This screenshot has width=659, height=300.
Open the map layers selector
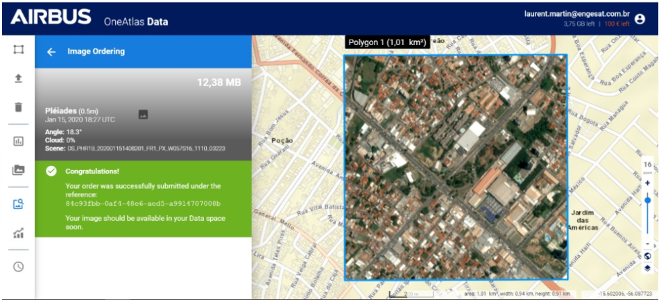click(647, 267)
